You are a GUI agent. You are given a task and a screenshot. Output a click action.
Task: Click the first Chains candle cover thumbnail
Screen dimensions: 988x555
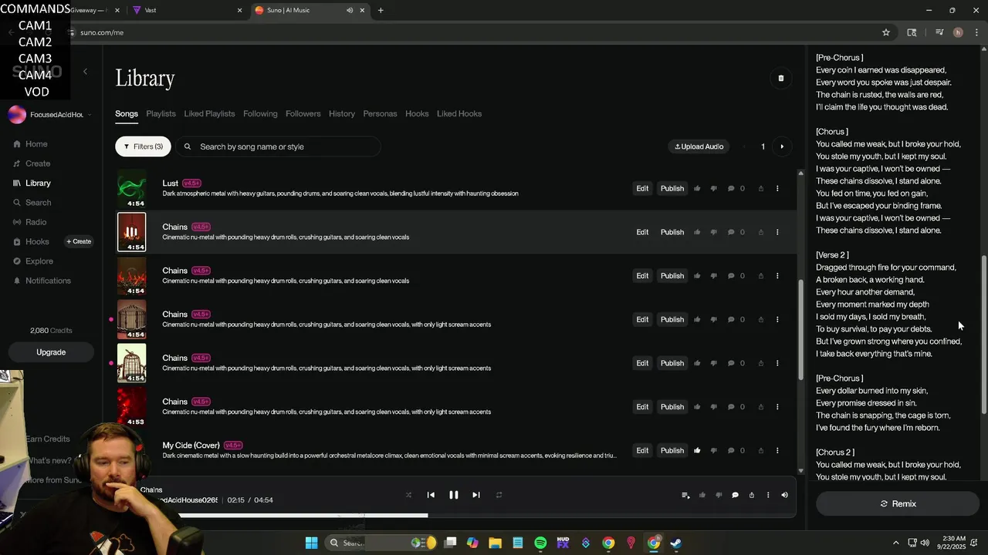[x=131, y=232]
